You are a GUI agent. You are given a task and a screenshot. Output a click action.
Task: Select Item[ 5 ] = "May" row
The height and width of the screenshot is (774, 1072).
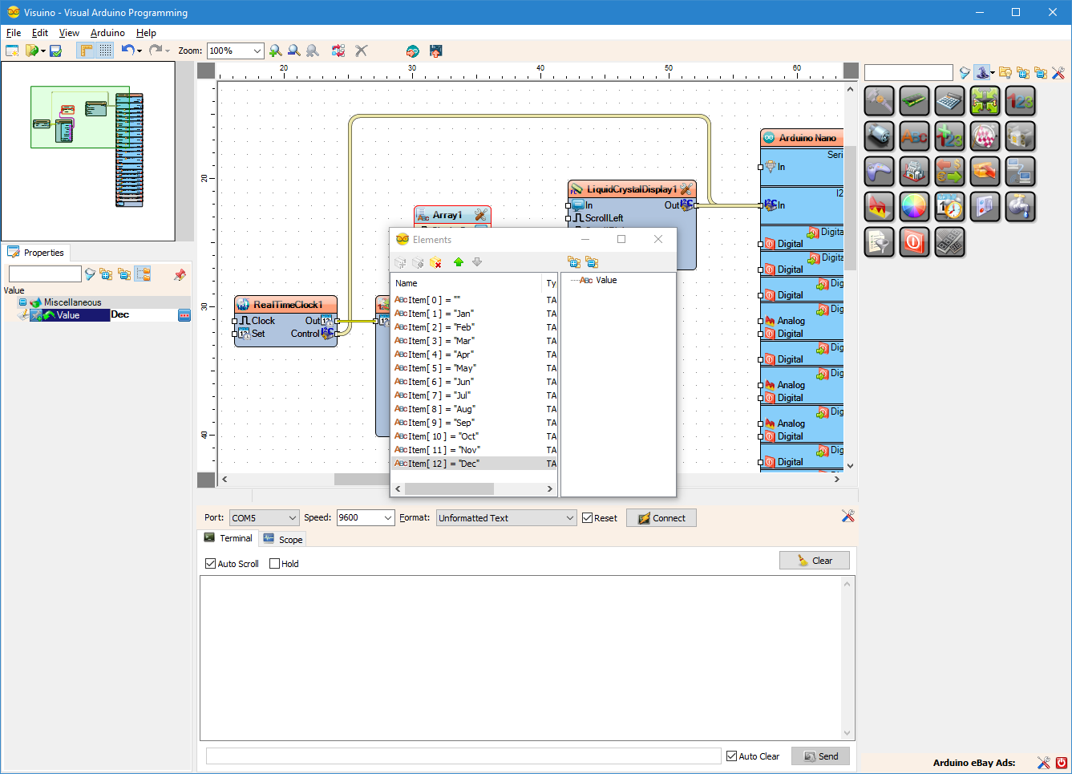pos(473,368)
